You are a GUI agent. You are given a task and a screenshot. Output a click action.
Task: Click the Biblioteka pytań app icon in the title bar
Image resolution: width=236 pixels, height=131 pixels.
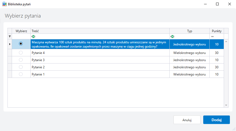(x=5, y=4)
